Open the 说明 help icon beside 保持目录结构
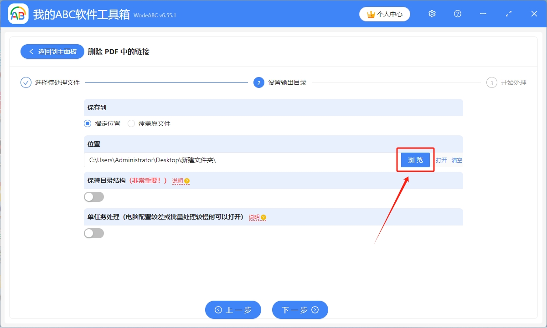Viewport: 547px width, 328px height. [x=186, y=180]
